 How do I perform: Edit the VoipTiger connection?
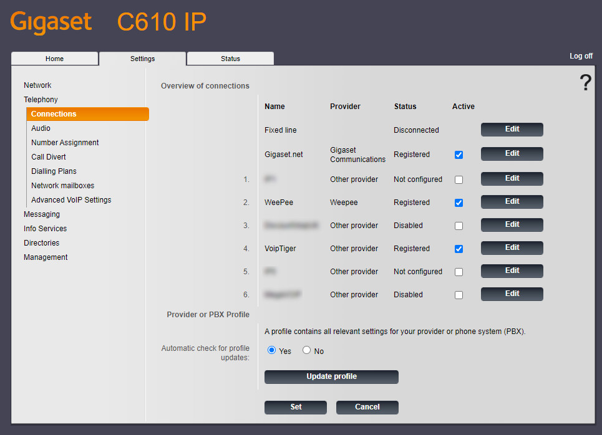tap(512, 247)
